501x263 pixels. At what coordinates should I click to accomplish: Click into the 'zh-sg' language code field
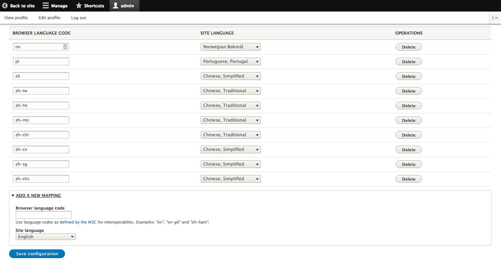click(x=41, y=164)
